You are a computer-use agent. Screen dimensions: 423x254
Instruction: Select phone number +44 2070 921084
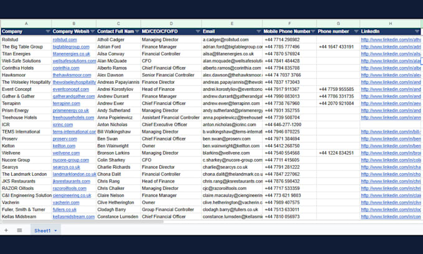(x=338, y=104)
